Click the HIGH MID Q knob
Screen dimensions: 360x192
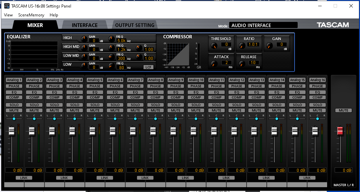point(139,48)
